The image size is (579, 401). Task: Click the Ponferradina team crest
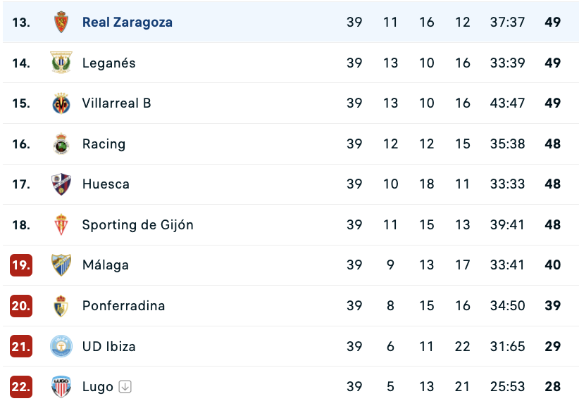coord(61,305)
